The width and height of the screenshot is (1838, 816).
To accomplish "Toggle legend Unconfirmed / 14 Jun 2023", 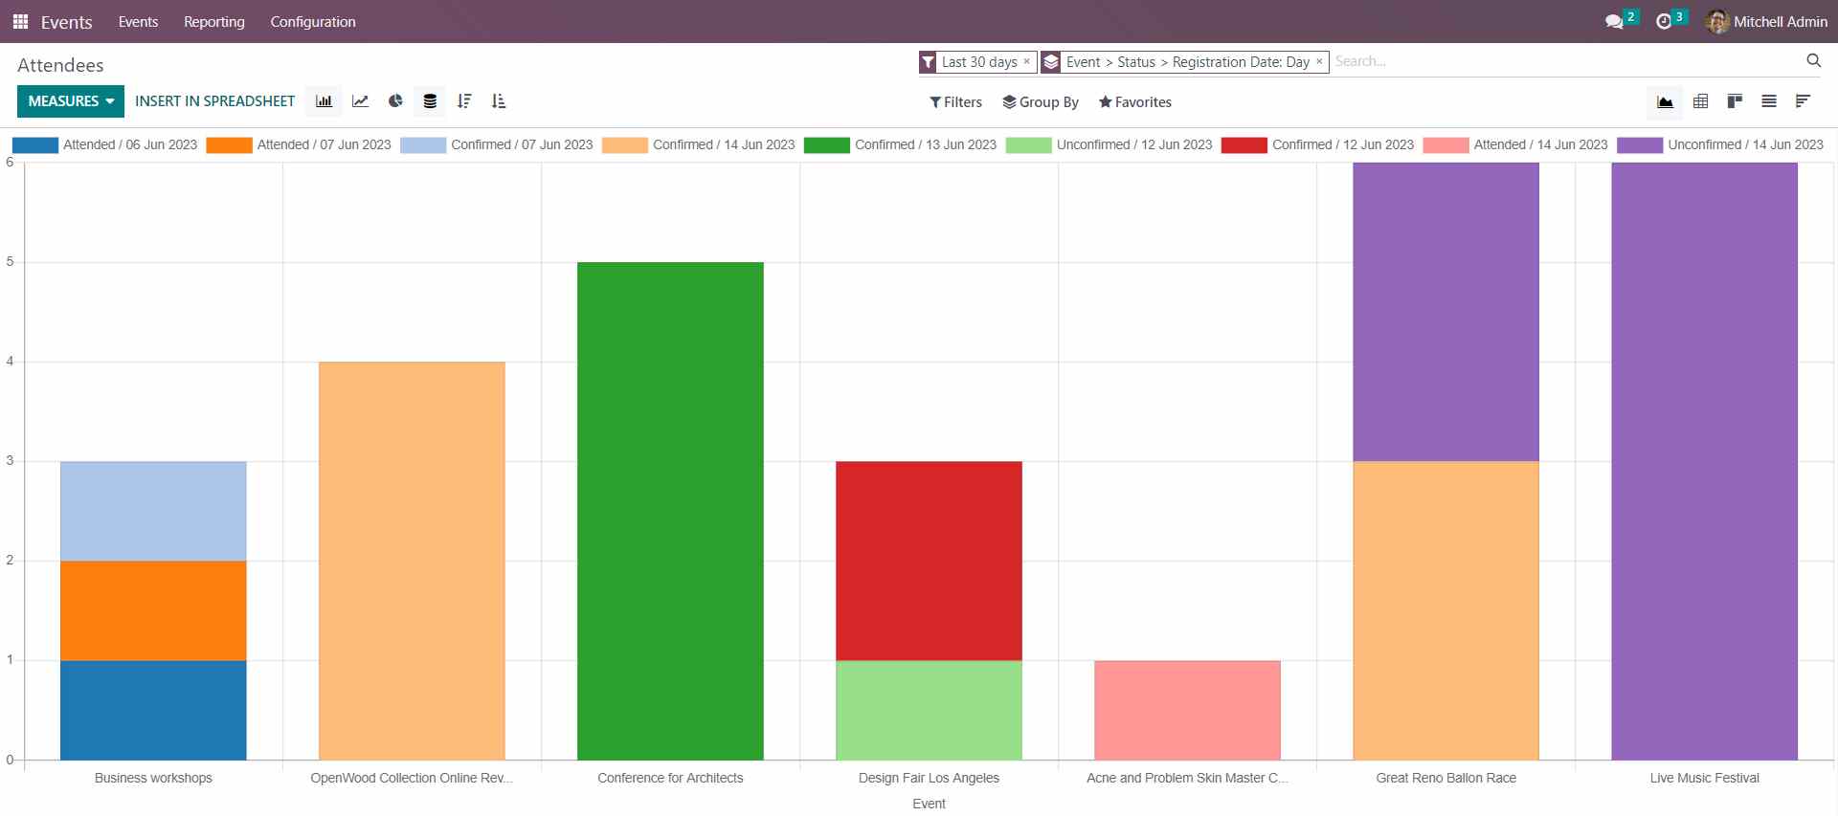I will tap(1721, 145).
